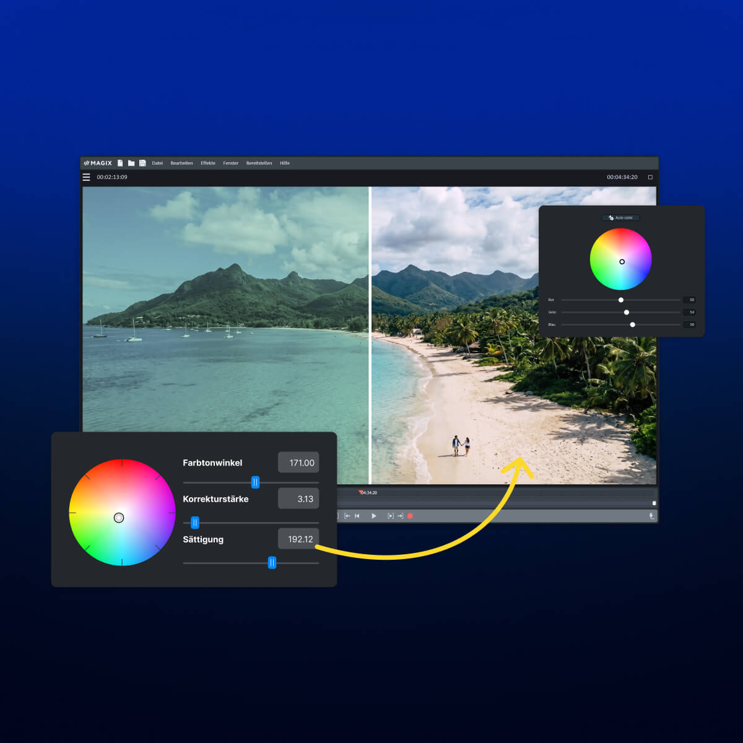This screenshot has height=743, width=743.
Task: Click the Farbtonwinkel value field 171.00
Action: [298, 463]
